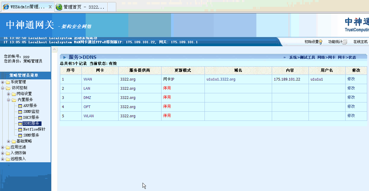The width and height of the screenshot is (369, 191).
Task: Collapse the 内置服务 tree node
Action: coord(9,100)
